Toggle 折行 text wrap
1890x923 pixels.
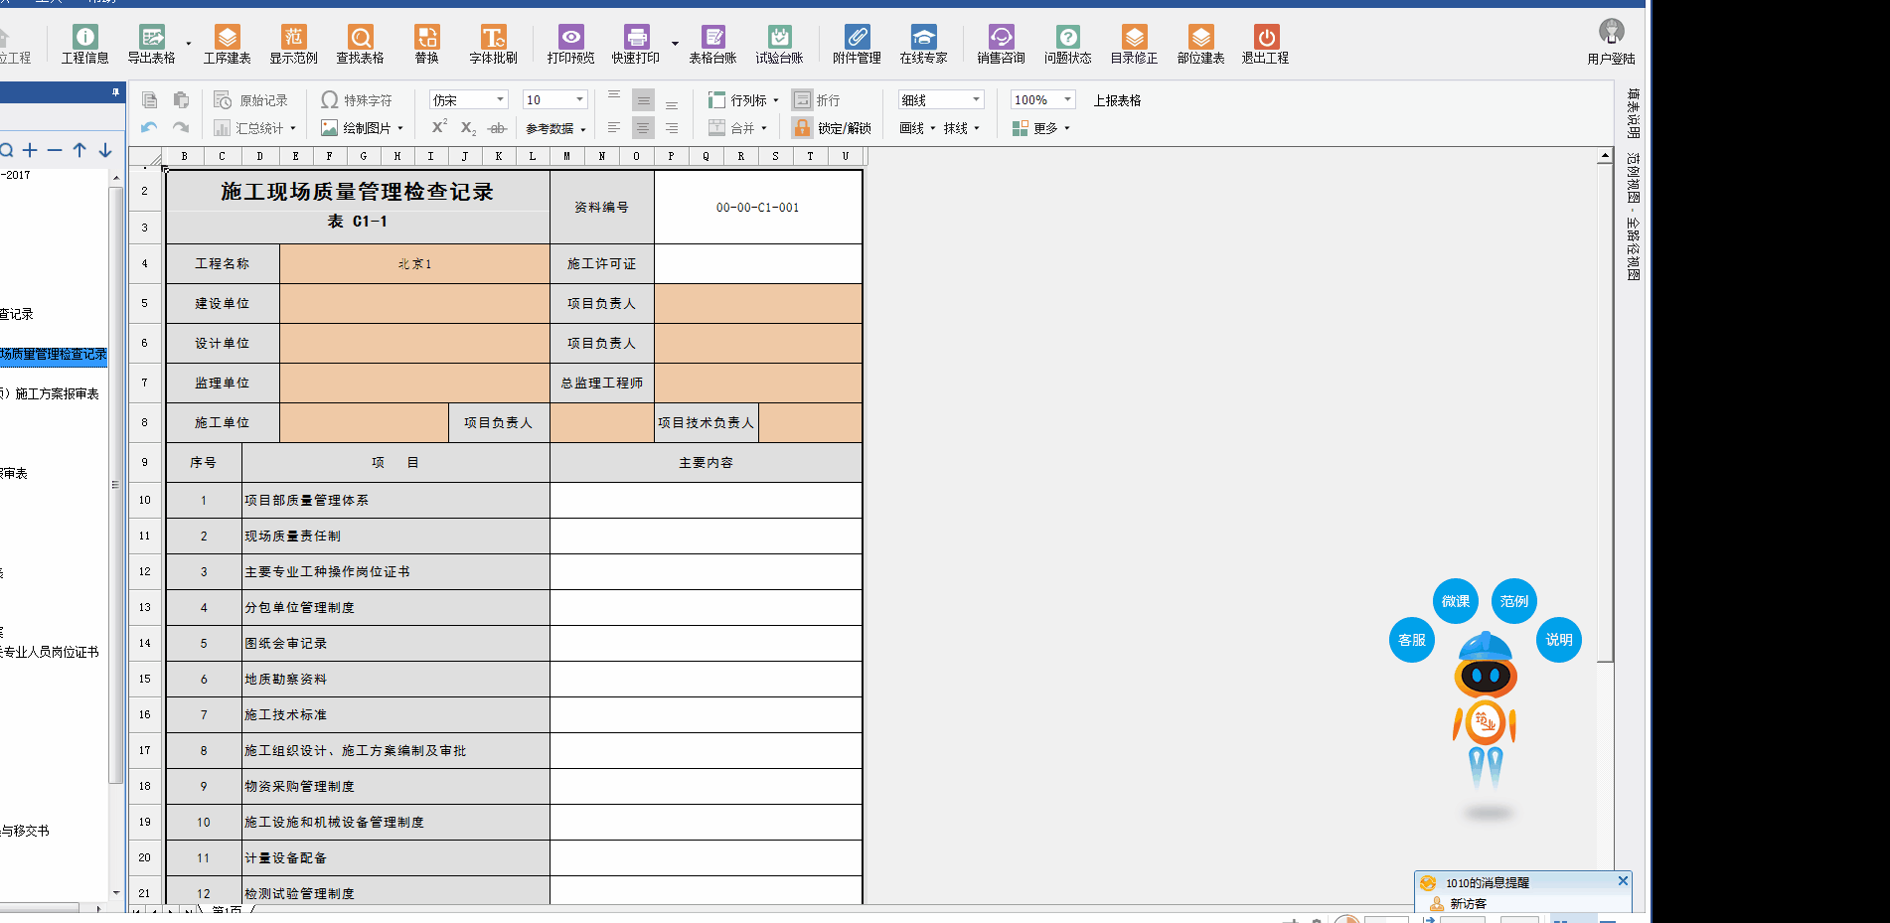click(816, 100)
